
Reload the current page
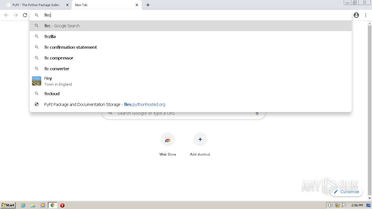(x=25, y=15)
